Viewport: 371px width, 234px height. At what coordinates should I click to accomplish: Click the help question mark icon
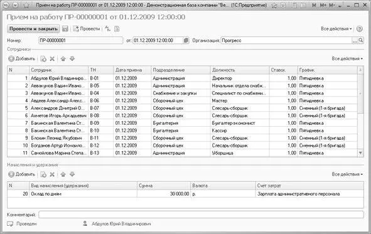(359, 29)
